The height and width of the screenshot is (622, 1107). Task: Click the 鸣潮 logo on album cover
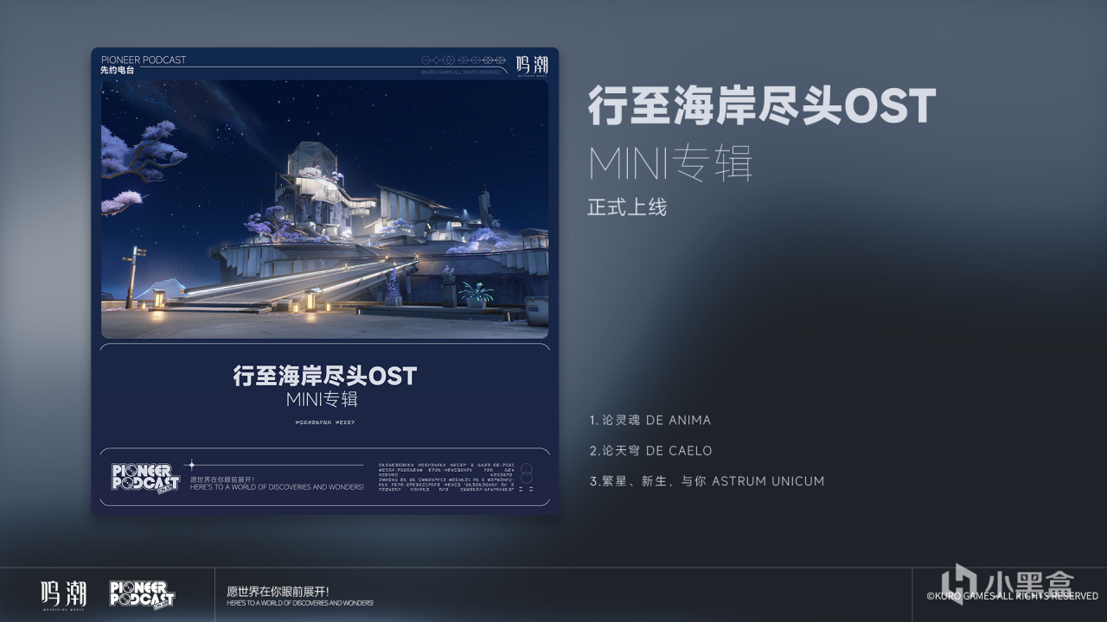point(532,66)
